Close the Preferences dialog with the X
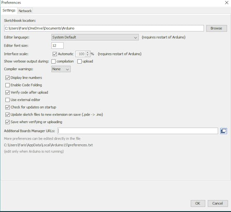This screenshot has width=231, height=212. 226,2
